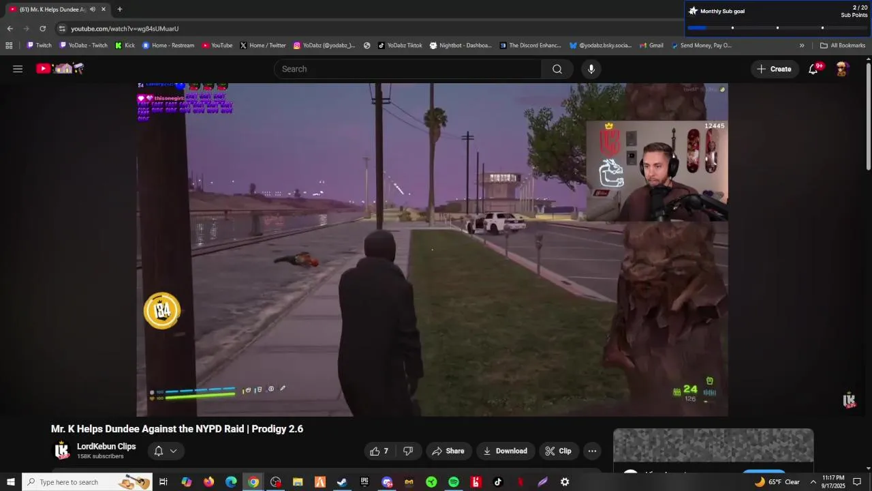Open YoDabz Tiktok bookmark
The height and width of the screenshot is (491, 872).
pos(400,46)
